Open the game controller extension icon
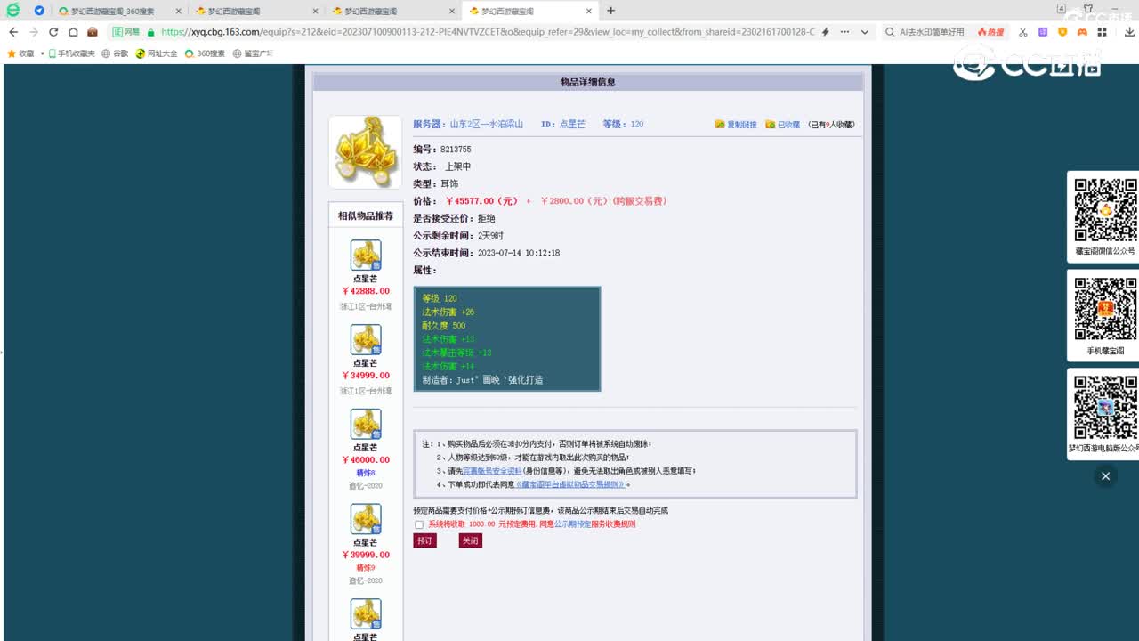Image resolution: width=1139 pixels, height=641 pixels. coord(1082,32)
